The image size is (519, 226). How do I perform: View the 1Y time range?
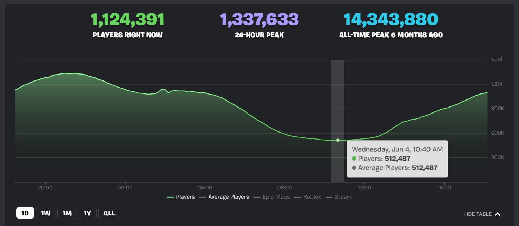[87, 213]
